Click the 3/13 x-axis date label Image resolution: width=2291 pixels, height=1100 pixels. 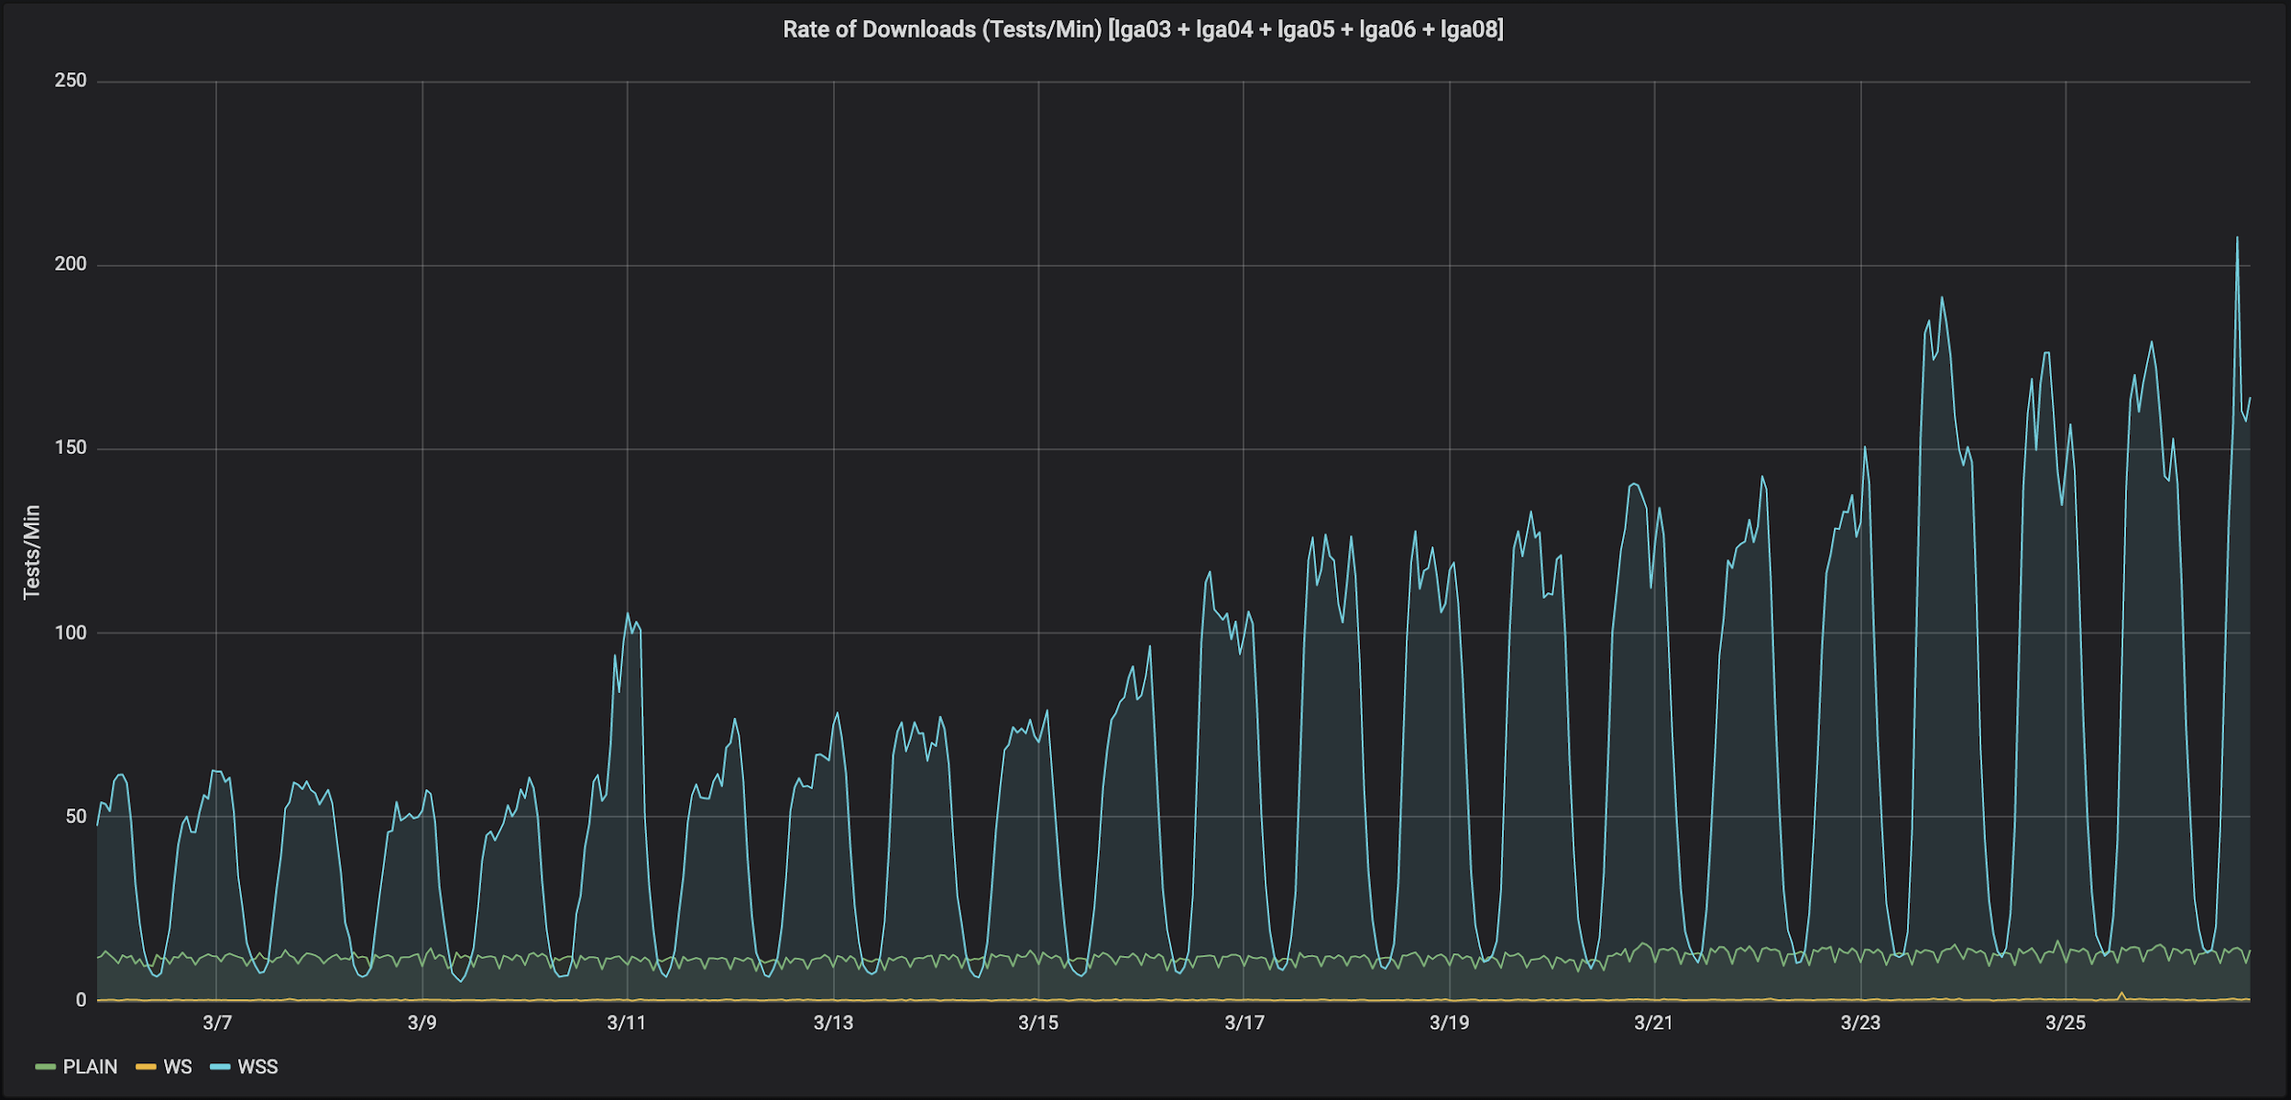click(x=833, y=1023)
